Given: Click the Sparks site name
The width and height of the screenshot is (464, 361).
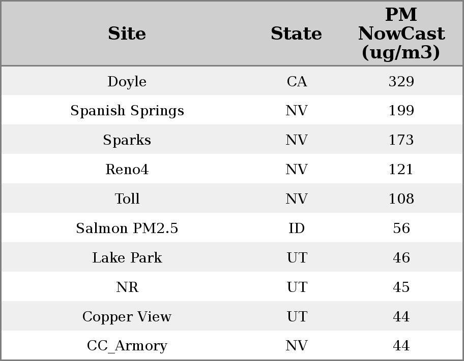Looking at the screenshot, I should [127, 140].
